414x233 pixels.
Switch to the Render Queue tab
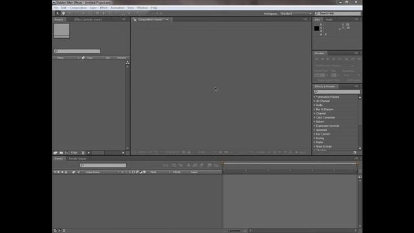pyautogui.click(x=78, y=159)
